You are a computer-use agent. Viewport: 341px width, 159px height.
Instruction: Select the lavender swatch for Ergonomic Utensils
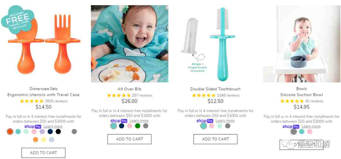pos(42,132)
